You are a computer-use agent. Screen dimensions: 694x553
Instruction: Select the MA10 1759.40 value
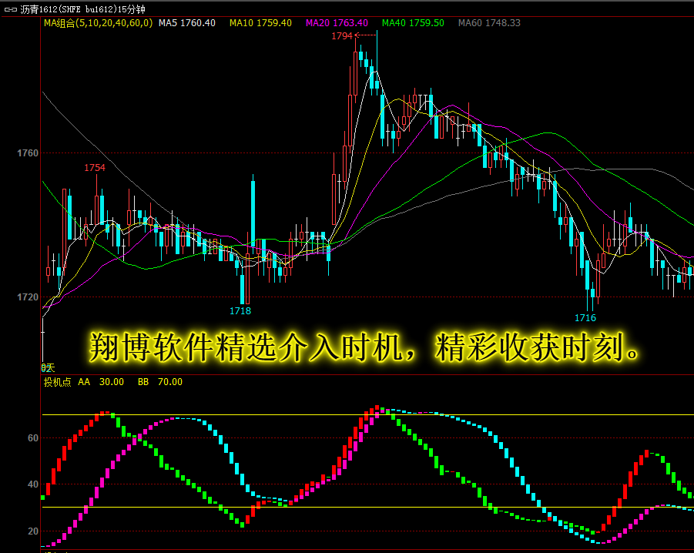tap(260, 23)
